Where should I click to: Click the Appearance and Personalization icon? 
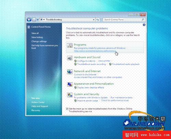[70, 84]
